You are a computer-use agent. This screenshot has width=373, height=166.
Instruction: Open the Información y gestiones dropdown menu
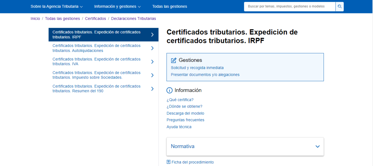tap(117, 7)
